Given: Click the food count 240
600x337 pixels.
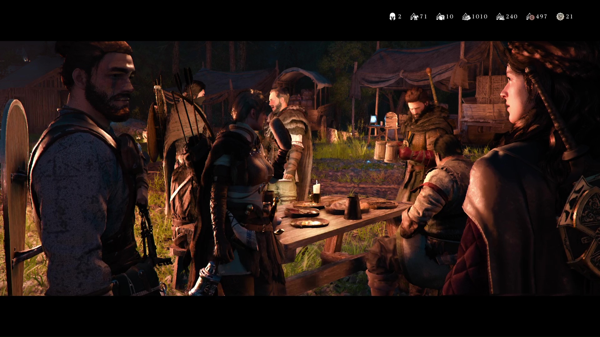Looking at the screenshot, I should coord(512,17).
